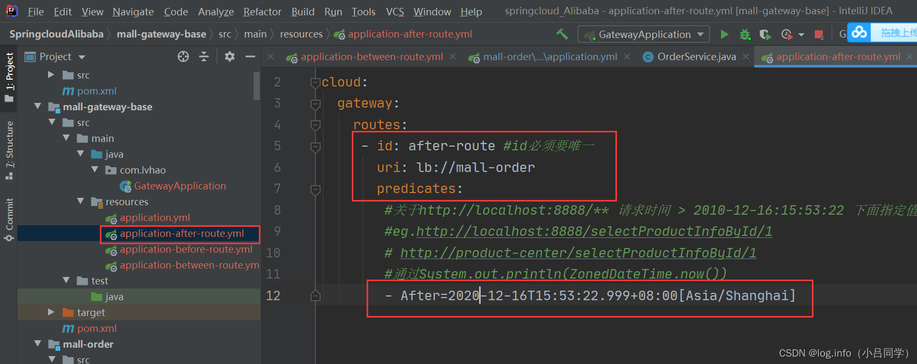The height and width of the screenshot is (364, 917).
Task: Close the application-between-route.yml tab
Action: click(x=453, y=56)
